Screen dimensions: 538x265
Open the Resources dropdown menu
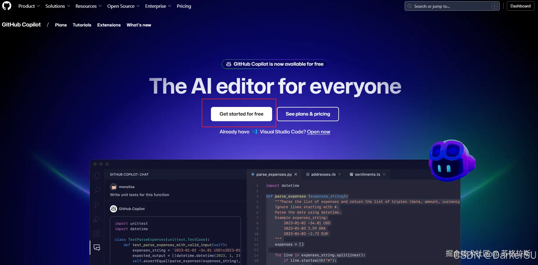point(89,6)
